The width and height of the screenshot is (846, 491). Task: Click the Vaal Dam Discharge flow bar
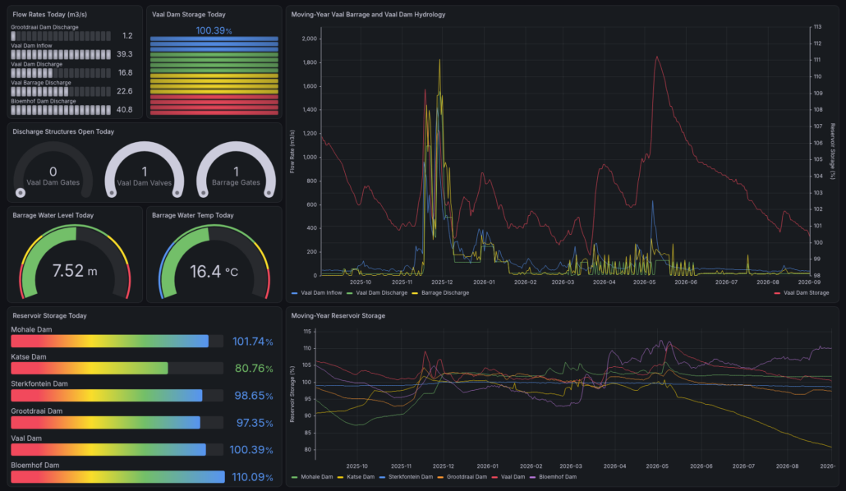tap(61, 73)
